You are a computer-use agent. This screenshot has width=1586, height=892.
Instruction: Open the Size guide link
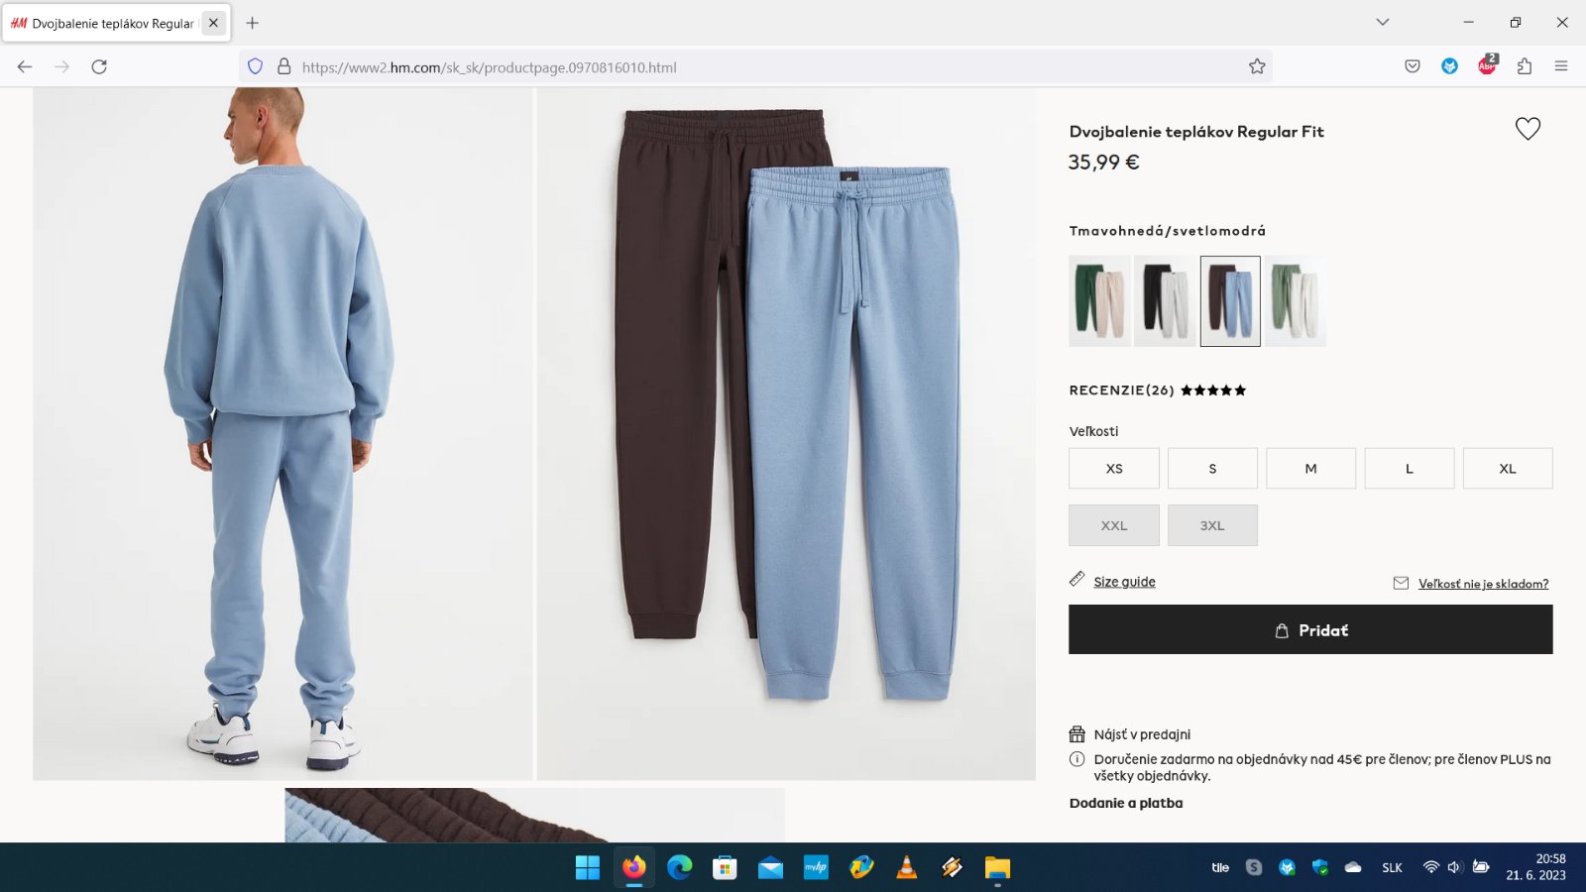[1124, 582]
